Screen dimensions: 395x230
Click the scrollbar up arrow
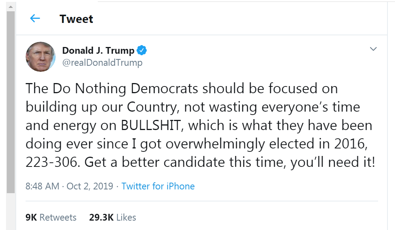[11, 7]
